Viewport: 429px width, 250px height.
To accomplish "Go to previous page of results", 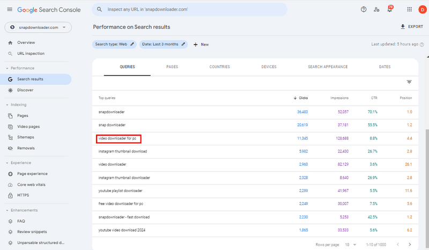I will [x=398, y=245].
